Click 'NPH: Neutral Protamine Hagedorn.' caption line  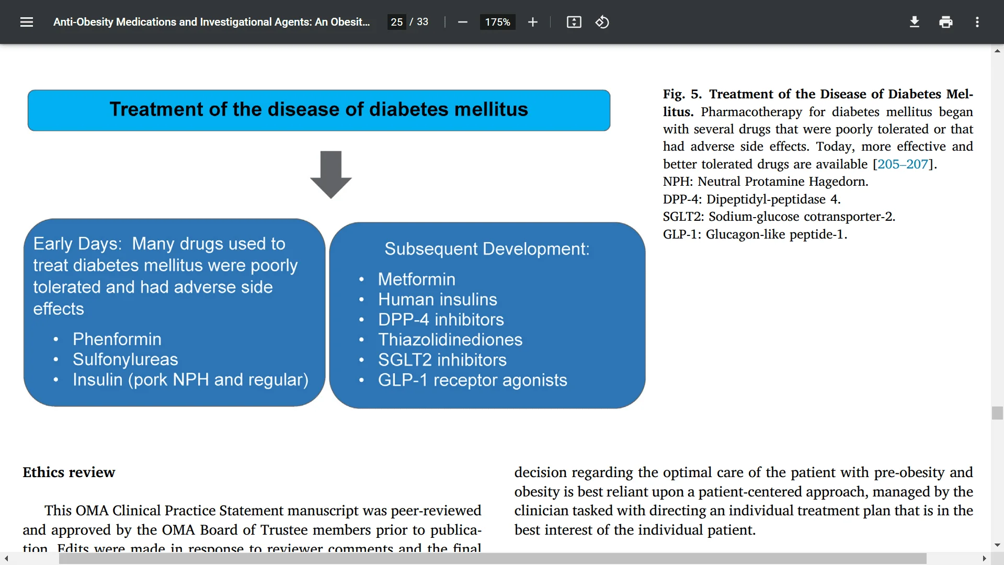[x=766, y=182]
